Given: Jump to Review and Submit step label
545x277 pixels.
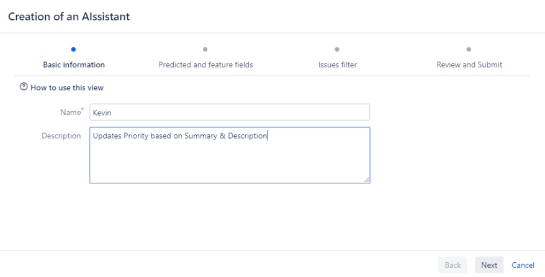Looking at the screenshot, I should tap(469, 64).
